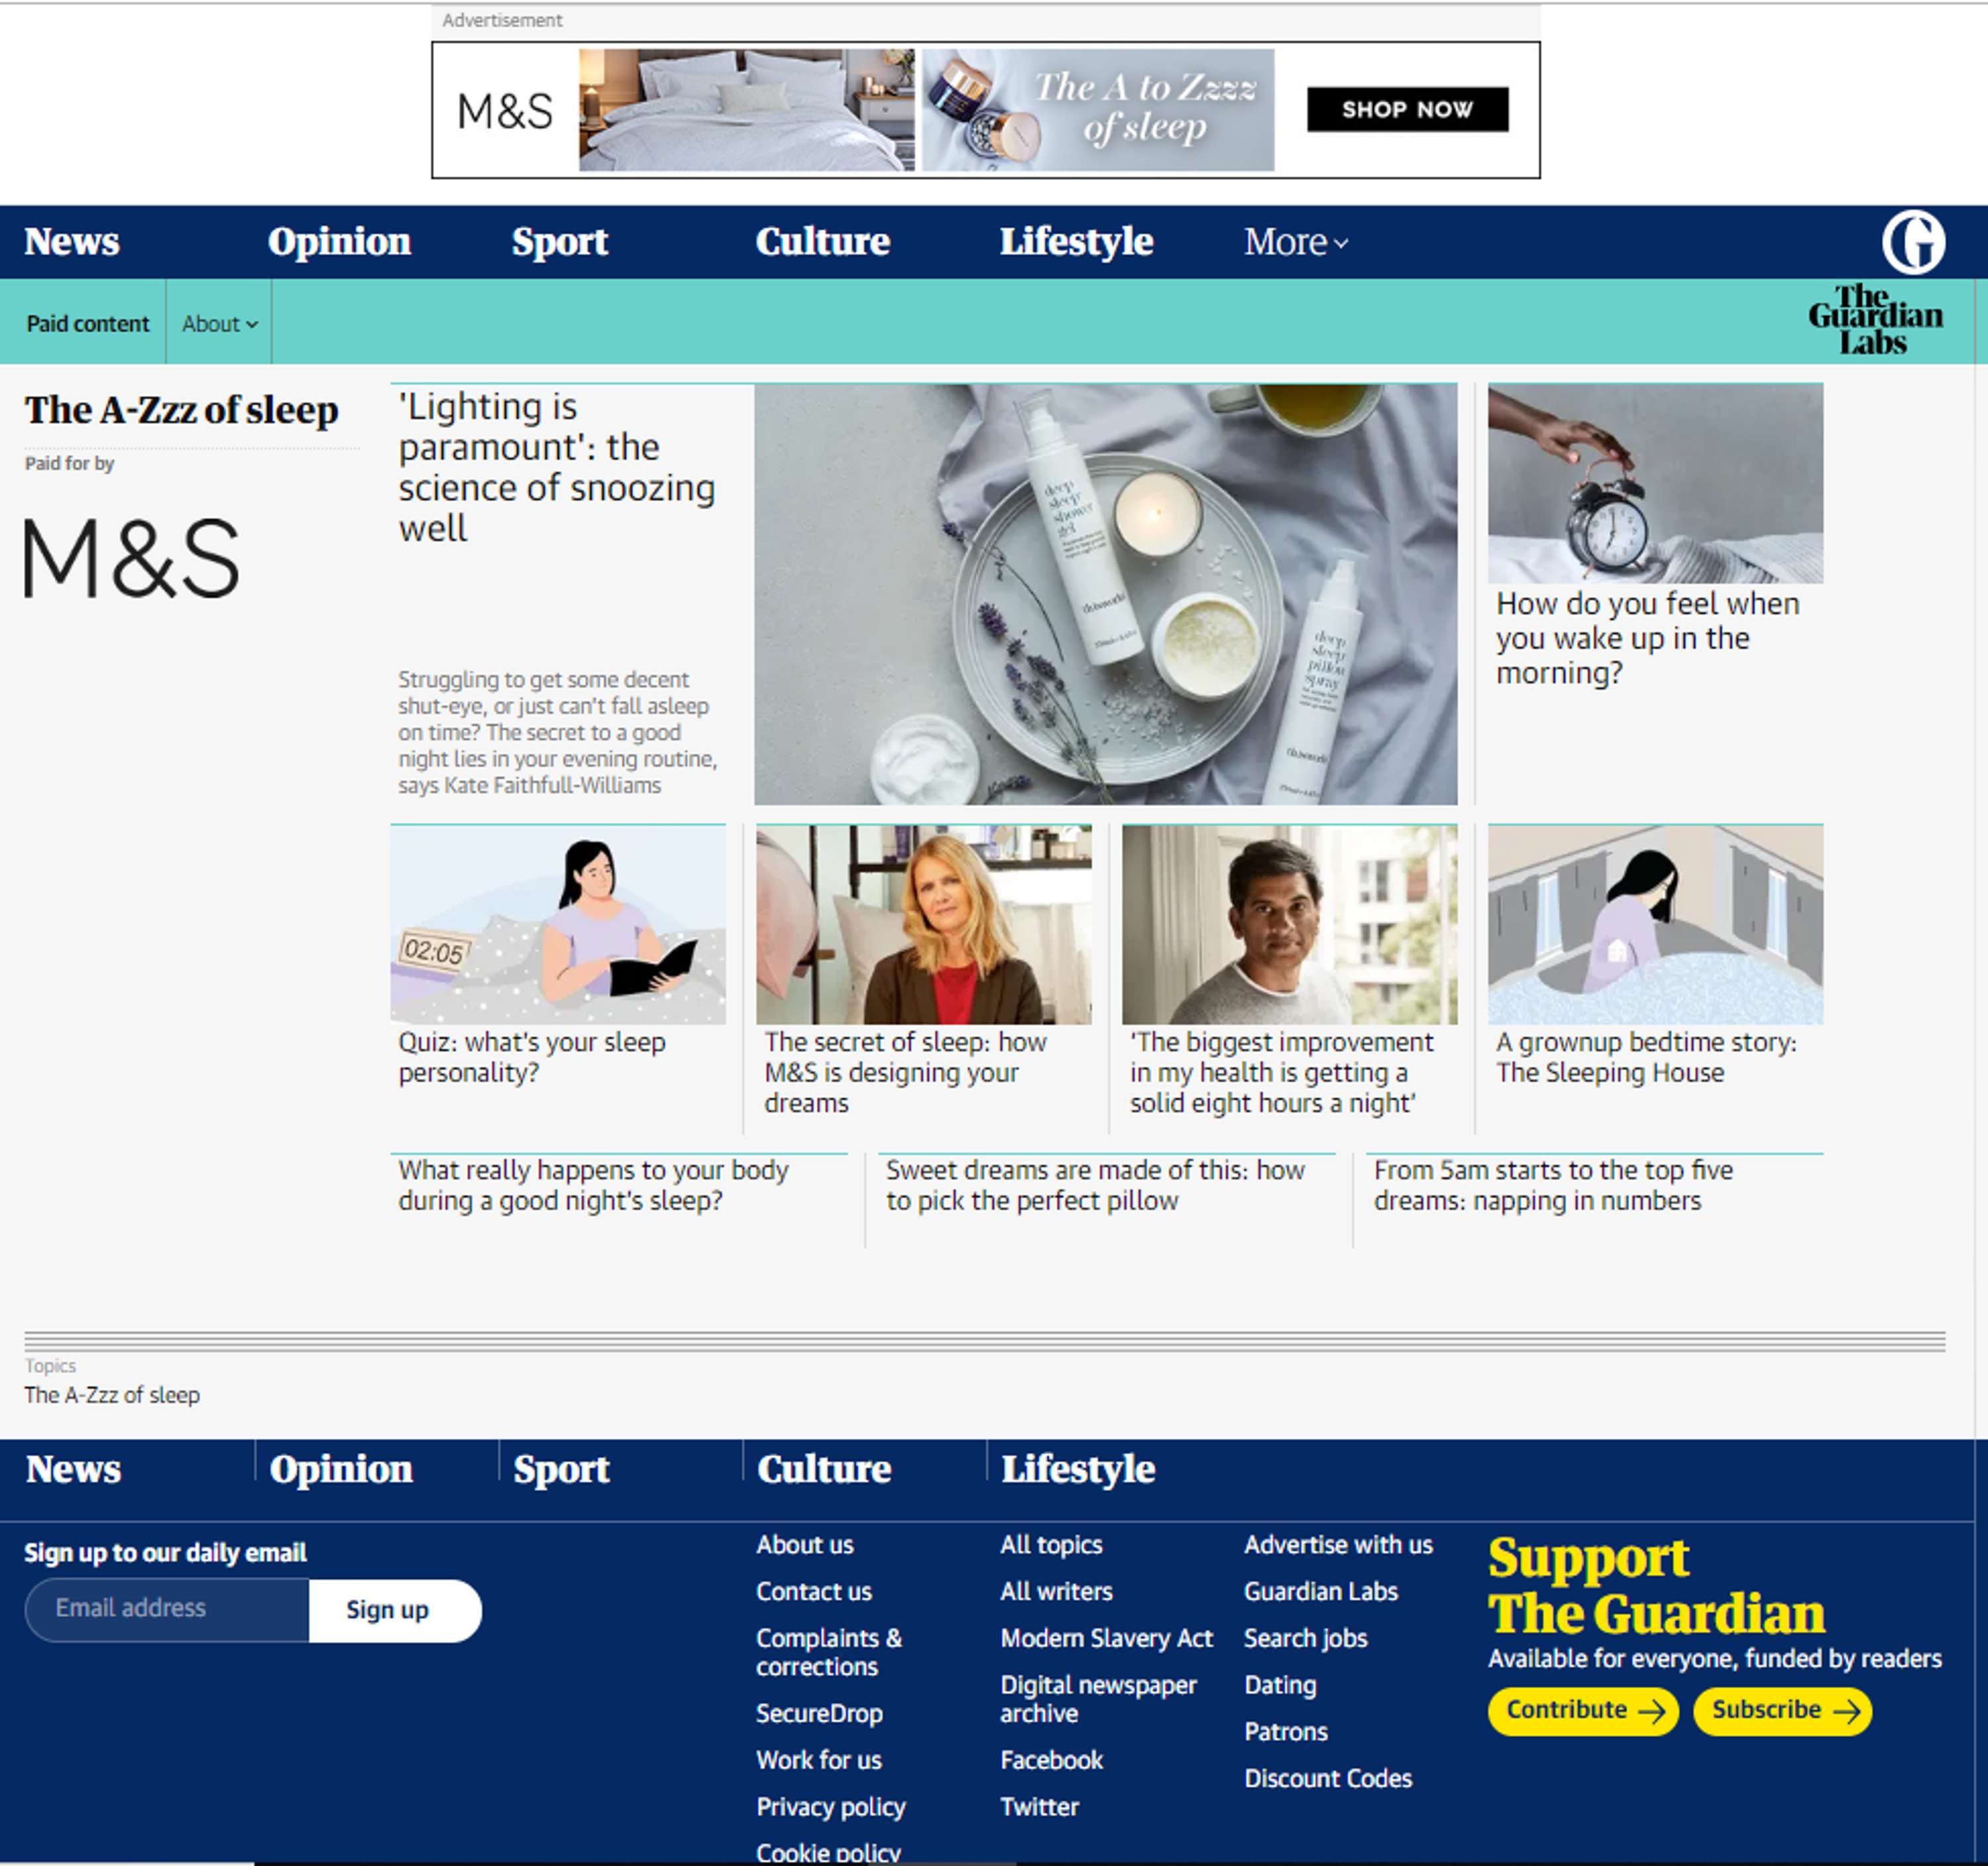Open 'Quiz: what's your sleep personality?' link
This screenshot has width=1988, height=1866.
532,1057
